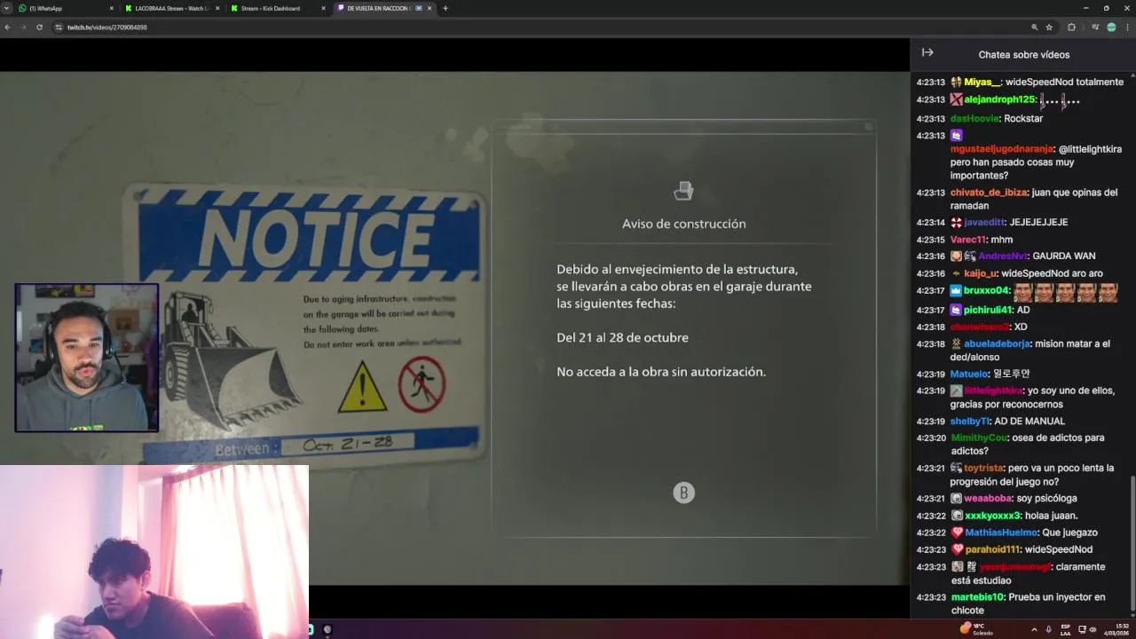Open the ESP LAA language switcher

tap(1066, 629)
